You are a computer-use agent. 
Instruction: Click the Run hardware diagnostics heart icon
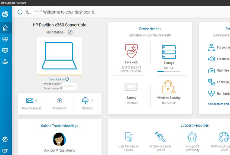[x=211, y=93]
